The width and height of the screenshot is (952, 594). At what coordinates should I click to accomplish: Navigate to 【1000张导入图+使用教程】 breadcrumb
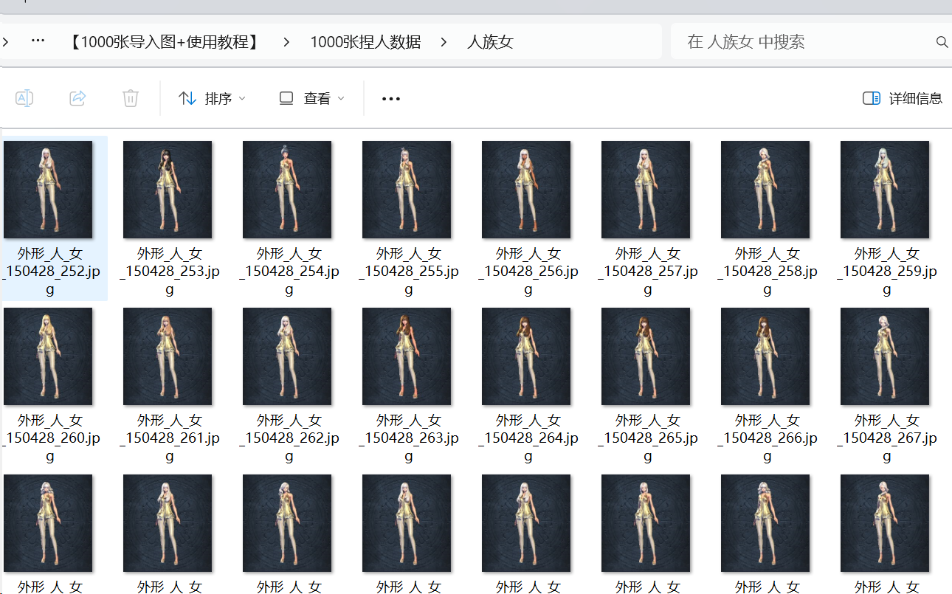165,42
